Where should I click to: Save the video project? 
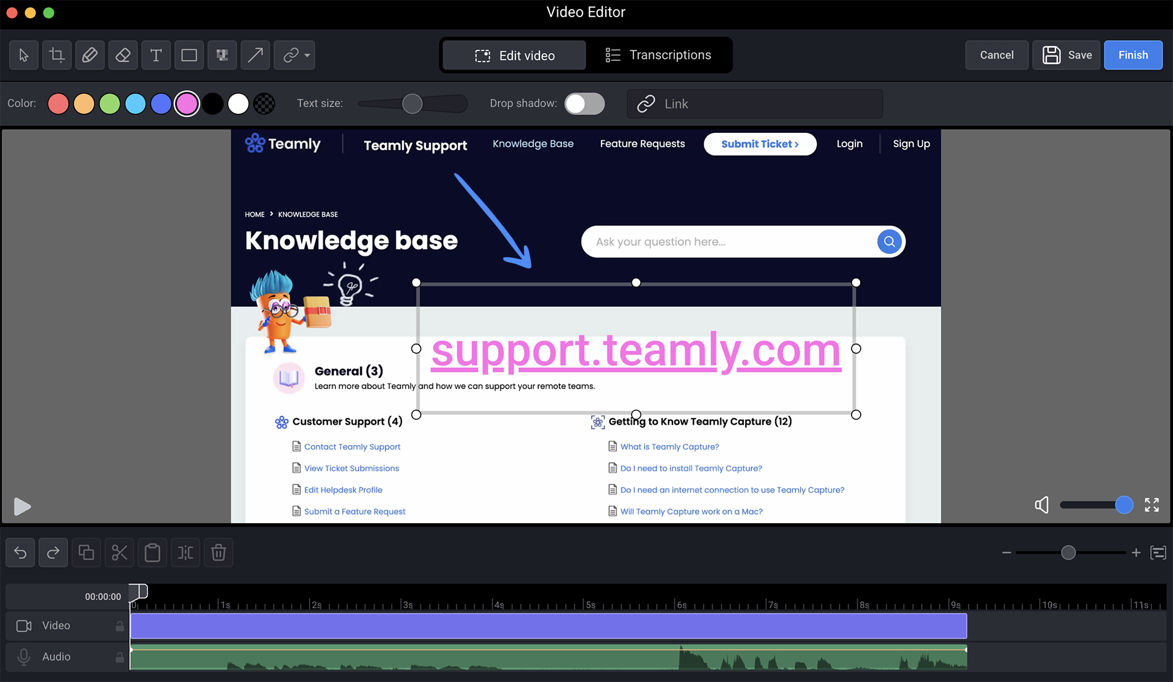pos(1066,55)
